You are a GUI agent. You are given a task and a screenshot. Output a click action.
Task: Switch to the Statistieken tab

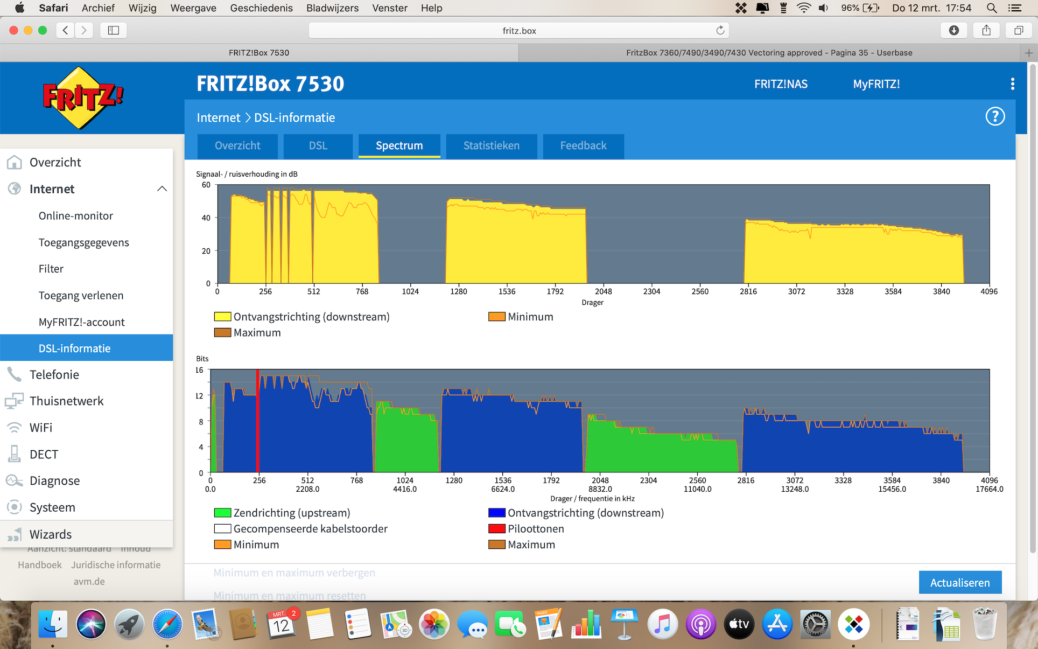pos(491,146)
